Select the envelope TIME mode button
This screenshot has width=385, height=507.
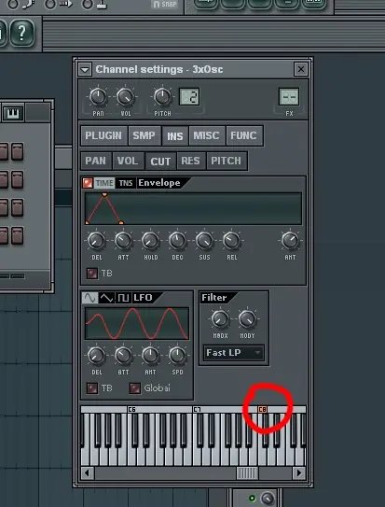(x=104, y=183)
